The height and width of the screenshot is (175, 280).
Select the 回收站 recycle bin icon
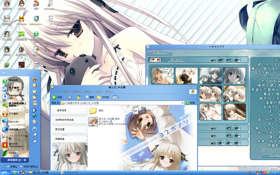coord(7,51)
